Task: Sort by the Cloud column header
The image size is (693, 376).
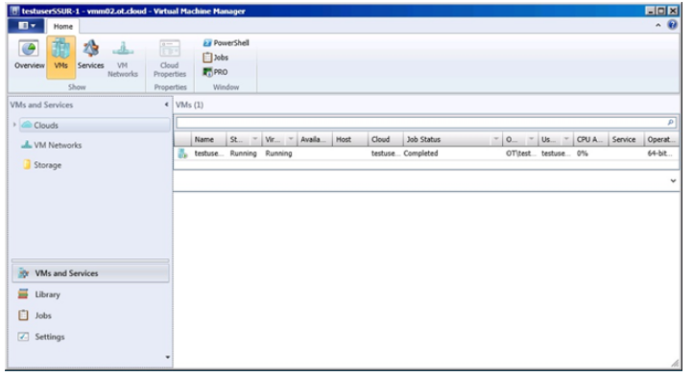Action: 386,139
